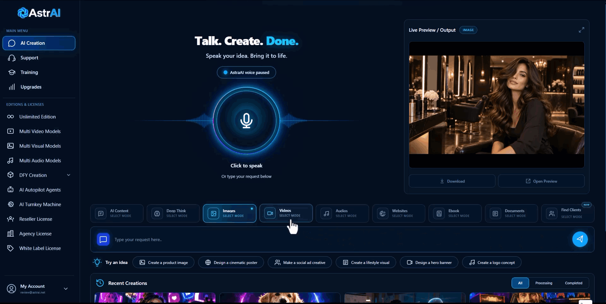Open Multi Visual Models
Image resolution: width=606 pixels, height=304 pixels.
pyautogui.click(x=39, y=146)
